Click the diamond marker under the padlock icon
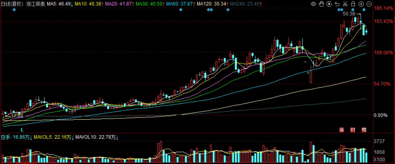The height and width of the screenshot is (164, 395). [353, 10]
